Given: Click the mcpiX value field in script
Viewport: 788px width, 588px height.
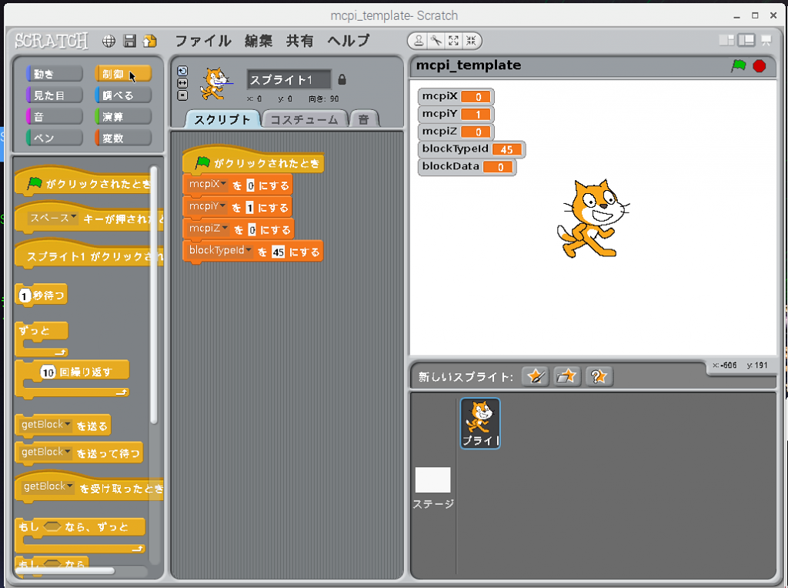Looking at the screenshot, I should click(251, 185).
